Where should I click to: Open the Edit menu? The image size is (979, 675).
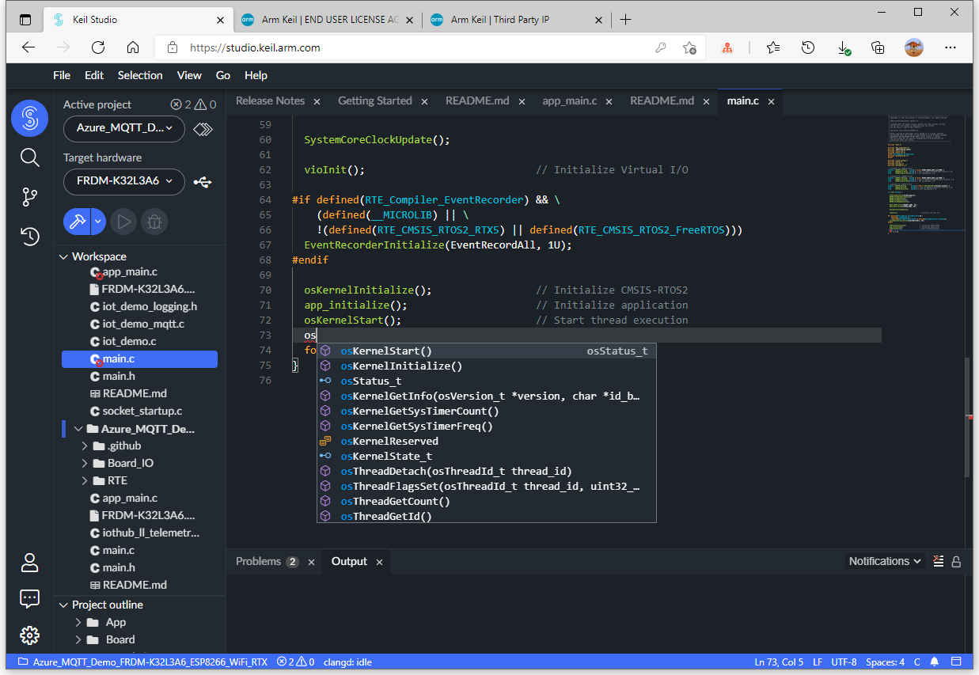pyautogui.click(x=94, y=75)
